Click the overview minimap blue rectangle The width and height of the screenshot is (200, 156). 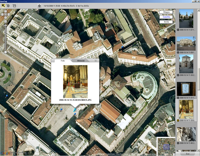point(166,147)
